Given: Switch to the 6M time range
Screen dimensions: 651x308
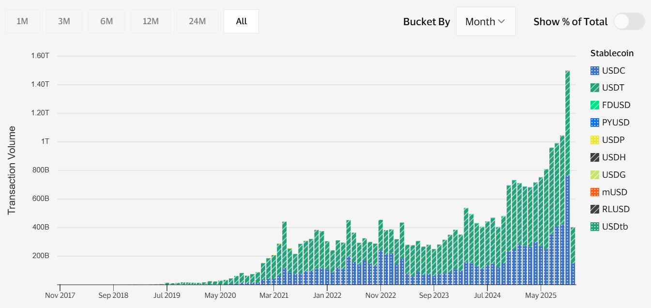Looking at the screenshot, I should pyautogui.click(x=106, y=21).
